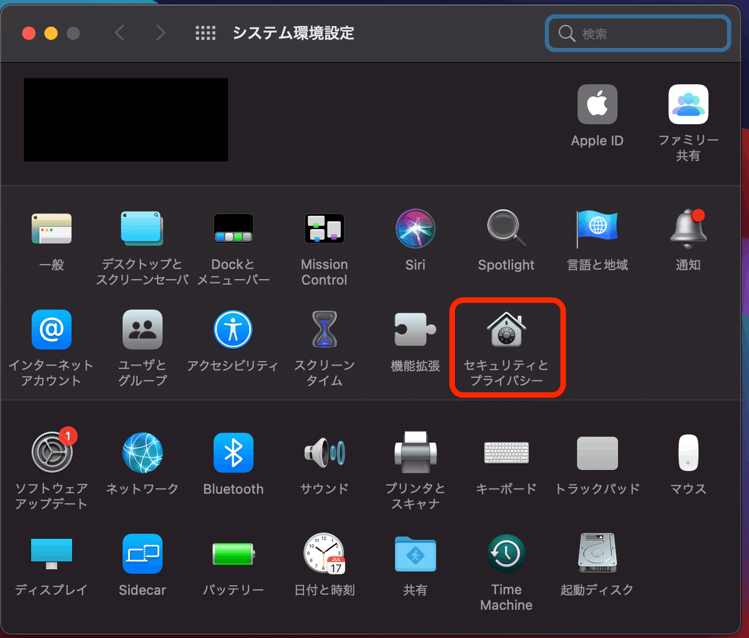Open the ネットワーク globe pane
The image size is (749, 638).
point(142,453)
